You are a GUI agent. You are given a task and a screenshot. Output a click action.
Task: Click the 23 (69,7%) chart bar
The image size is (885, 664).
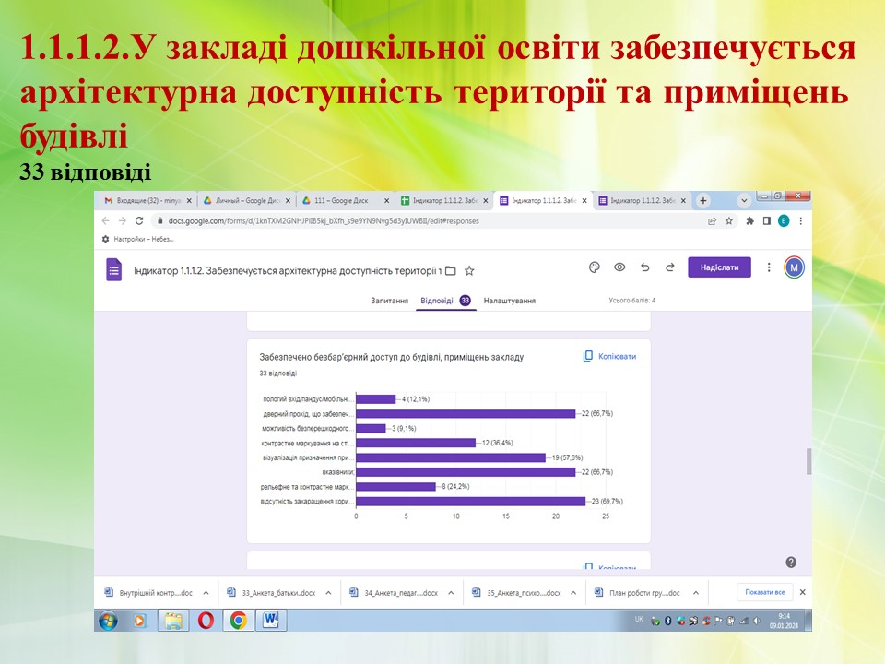click(471, 502)
